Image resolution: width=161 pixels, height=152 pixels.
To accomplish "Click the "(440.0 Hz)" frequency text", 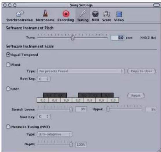I will tap(148, 38).
